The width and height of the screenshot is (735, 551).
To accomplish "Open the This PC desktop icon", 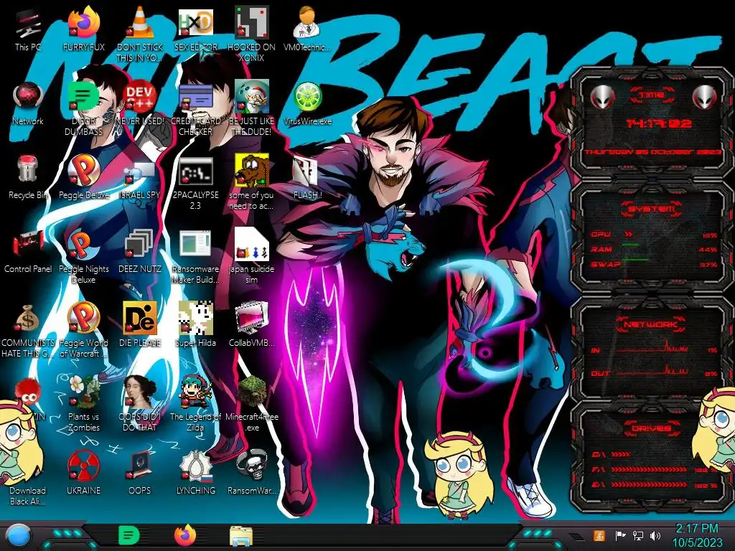I will (28, 29).
